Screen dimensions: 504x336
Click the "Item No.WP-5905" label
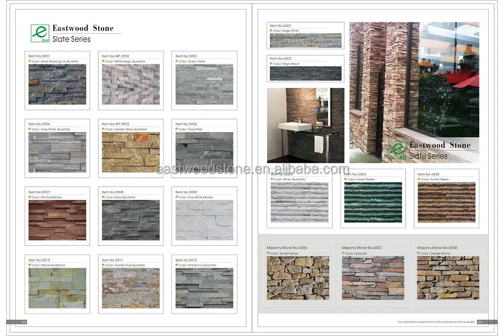point(115,124)
